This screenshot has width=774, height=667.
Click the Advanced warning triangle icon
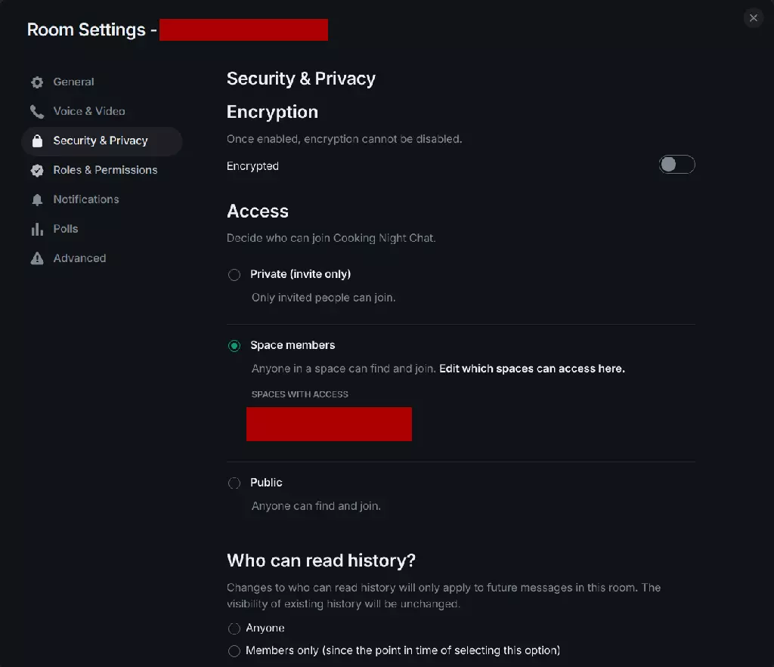(37, 259)
